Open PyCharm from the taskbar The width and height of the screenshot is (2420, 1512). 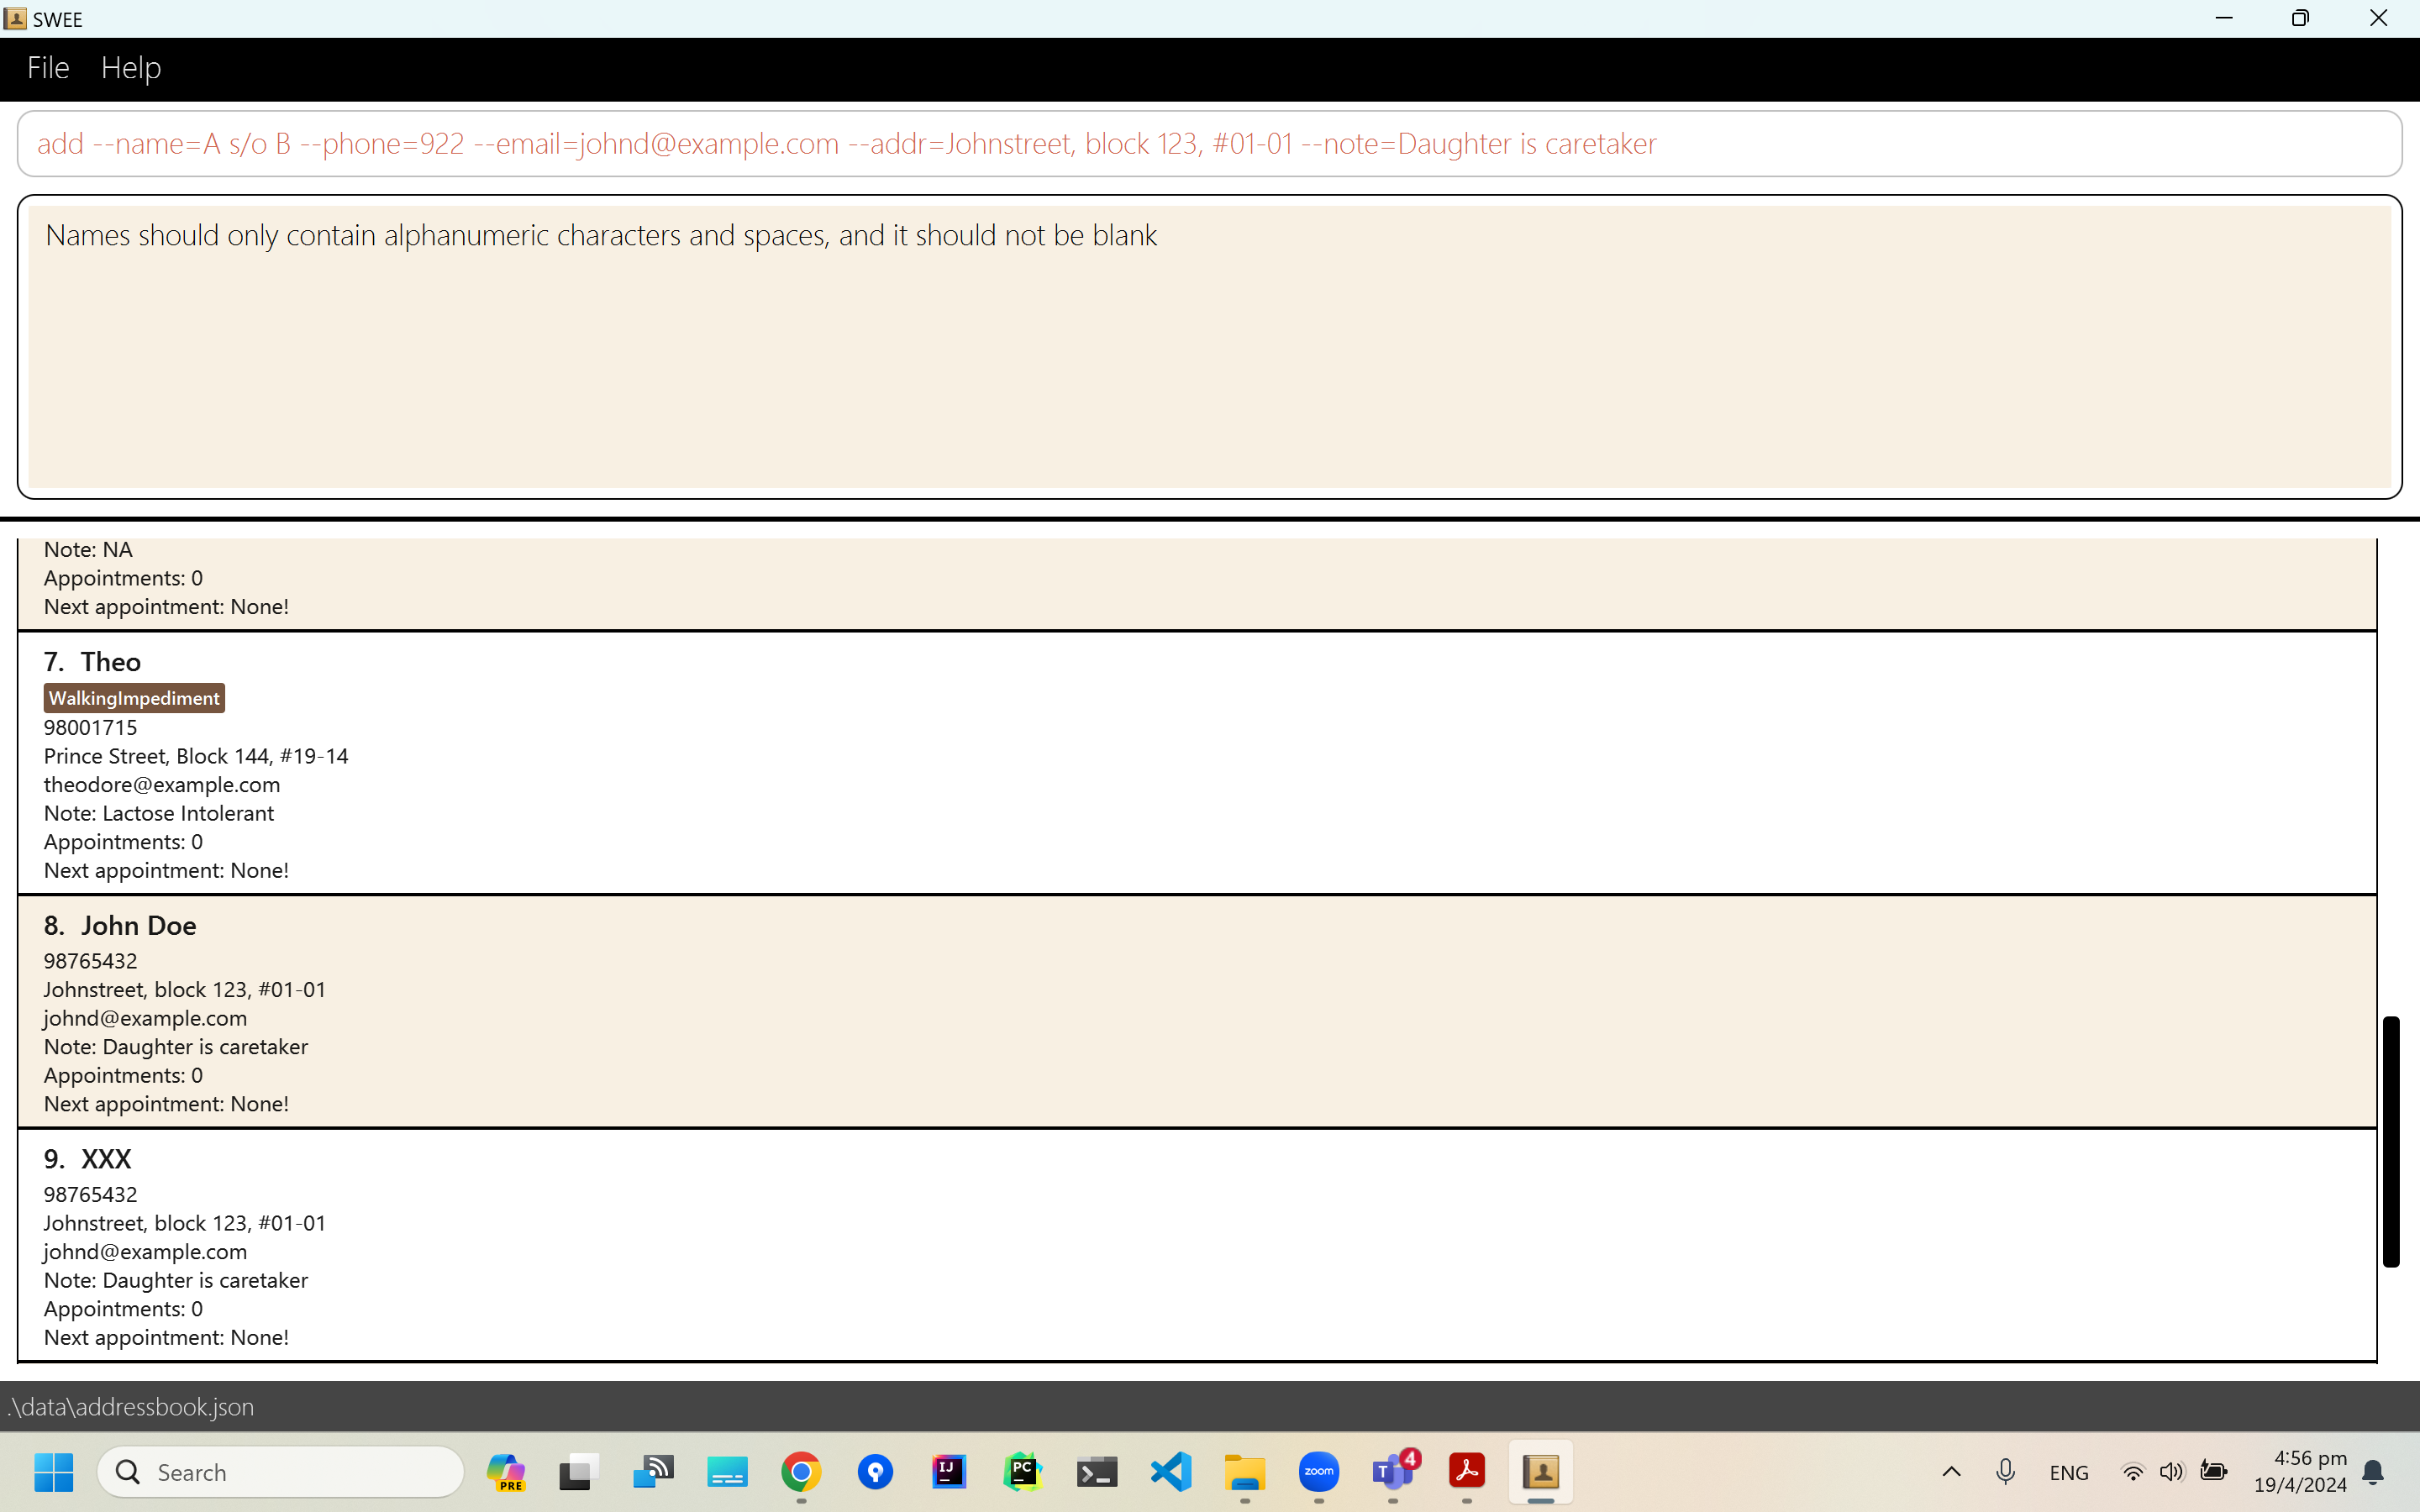tap(1022, 1472)
